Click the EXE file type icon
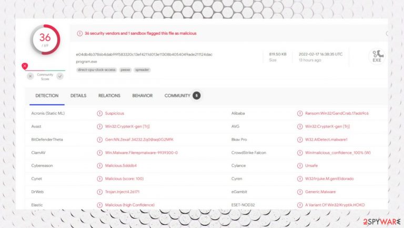404x228 pixels. click(x=377, y=56)
